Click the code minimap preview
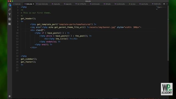 [161, 8]
